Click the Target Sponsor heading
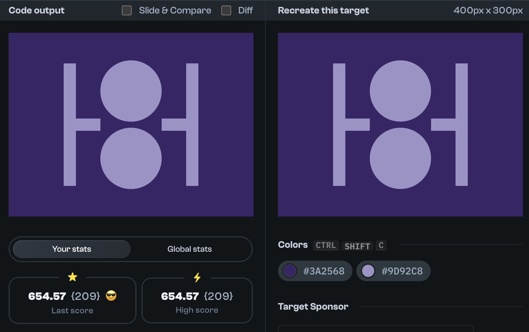 pyautogui.click(x=313, y=306)
